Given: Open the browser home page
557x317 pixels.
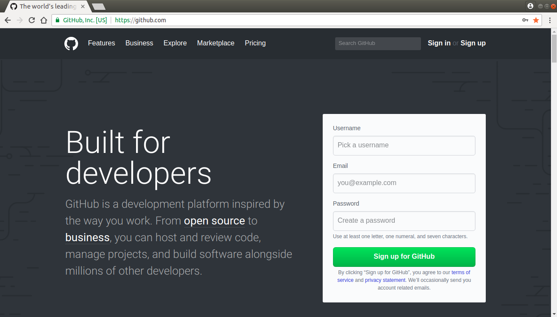Looking at the screenshot, I should pyautogui.click(x=44, y=20).
